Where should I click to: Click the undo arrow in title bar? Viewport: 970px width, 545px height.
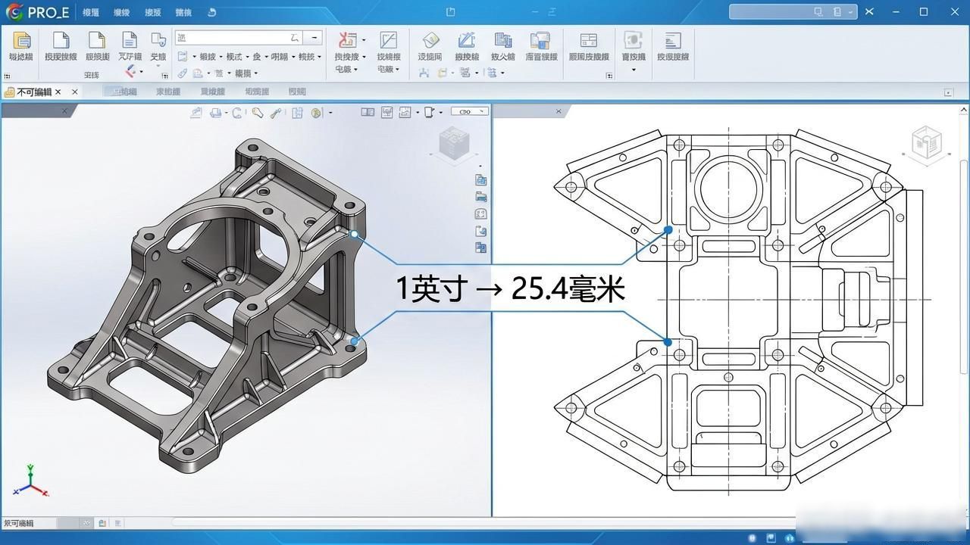211,12
